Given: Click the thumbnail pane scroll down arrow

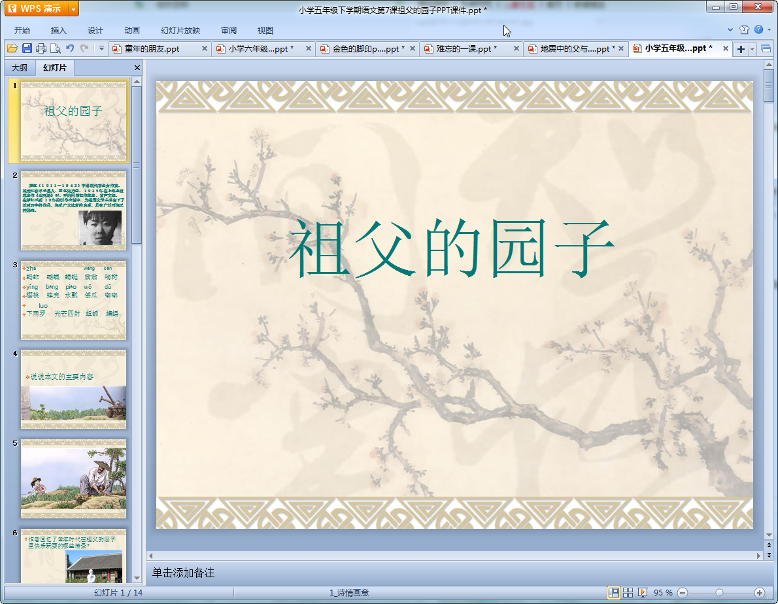Looking at the screenshot, I should click(137, 579).
